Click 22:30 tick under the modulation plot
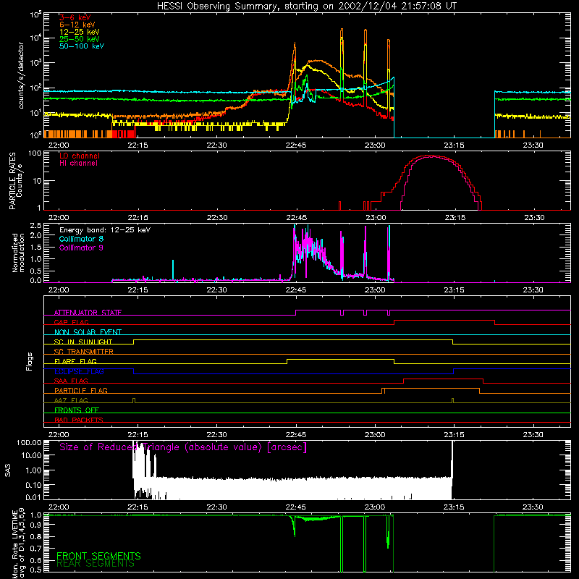Viewport: 579px width, 579px height. pyautogui.click(x=216, y=290)
